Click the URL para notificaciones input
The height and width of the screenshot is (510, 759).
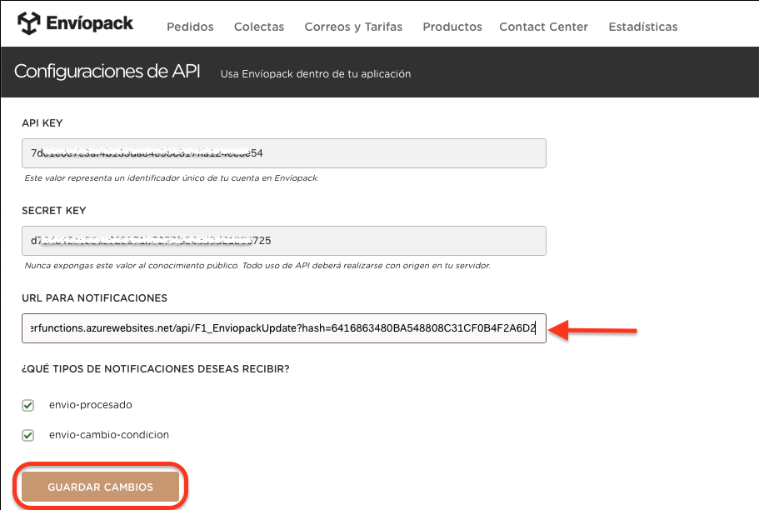pyautogui.click(x=284, y=328)
